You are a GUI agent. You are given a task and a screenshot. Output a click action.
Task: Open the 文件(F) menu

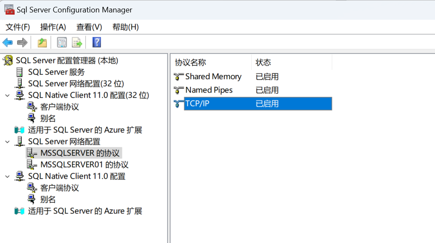18,27
